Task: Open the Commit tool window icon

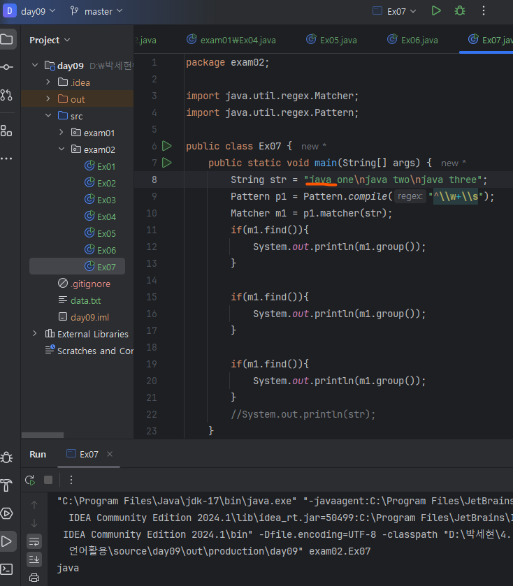Action: tap(6, 67)
